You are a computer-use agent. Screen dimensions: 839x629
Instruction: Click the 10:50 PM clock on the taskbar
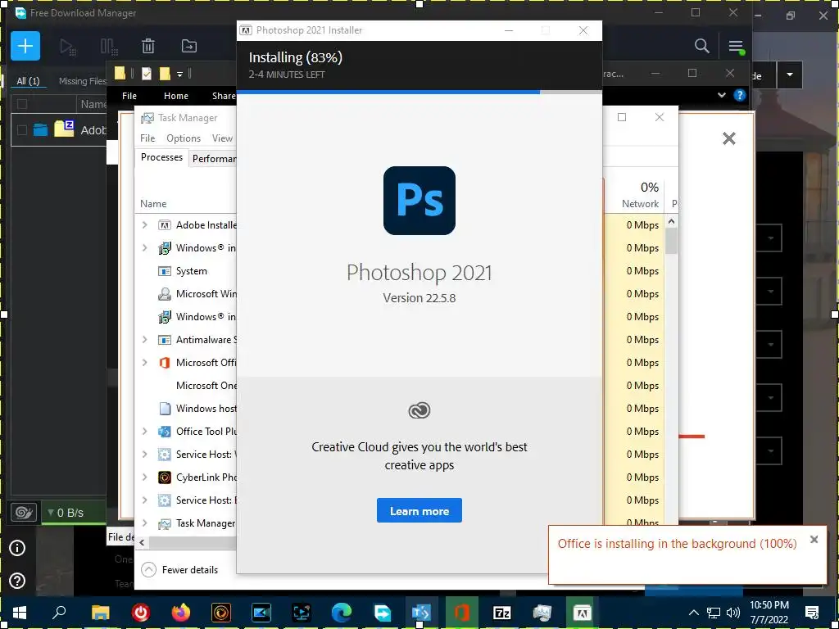point(769,605)
